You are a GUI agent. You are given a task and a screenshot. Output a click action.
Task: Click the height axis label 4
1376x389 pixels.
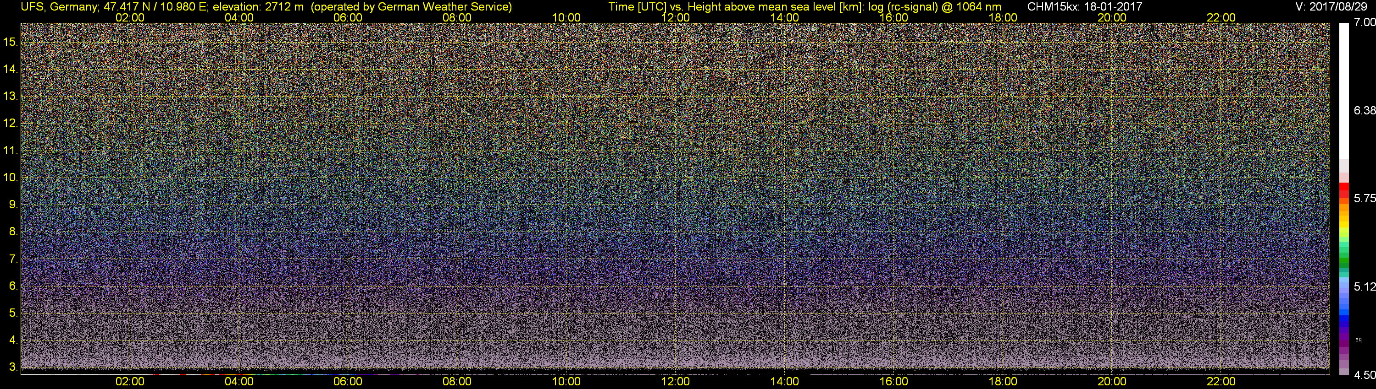coord(13,340)
